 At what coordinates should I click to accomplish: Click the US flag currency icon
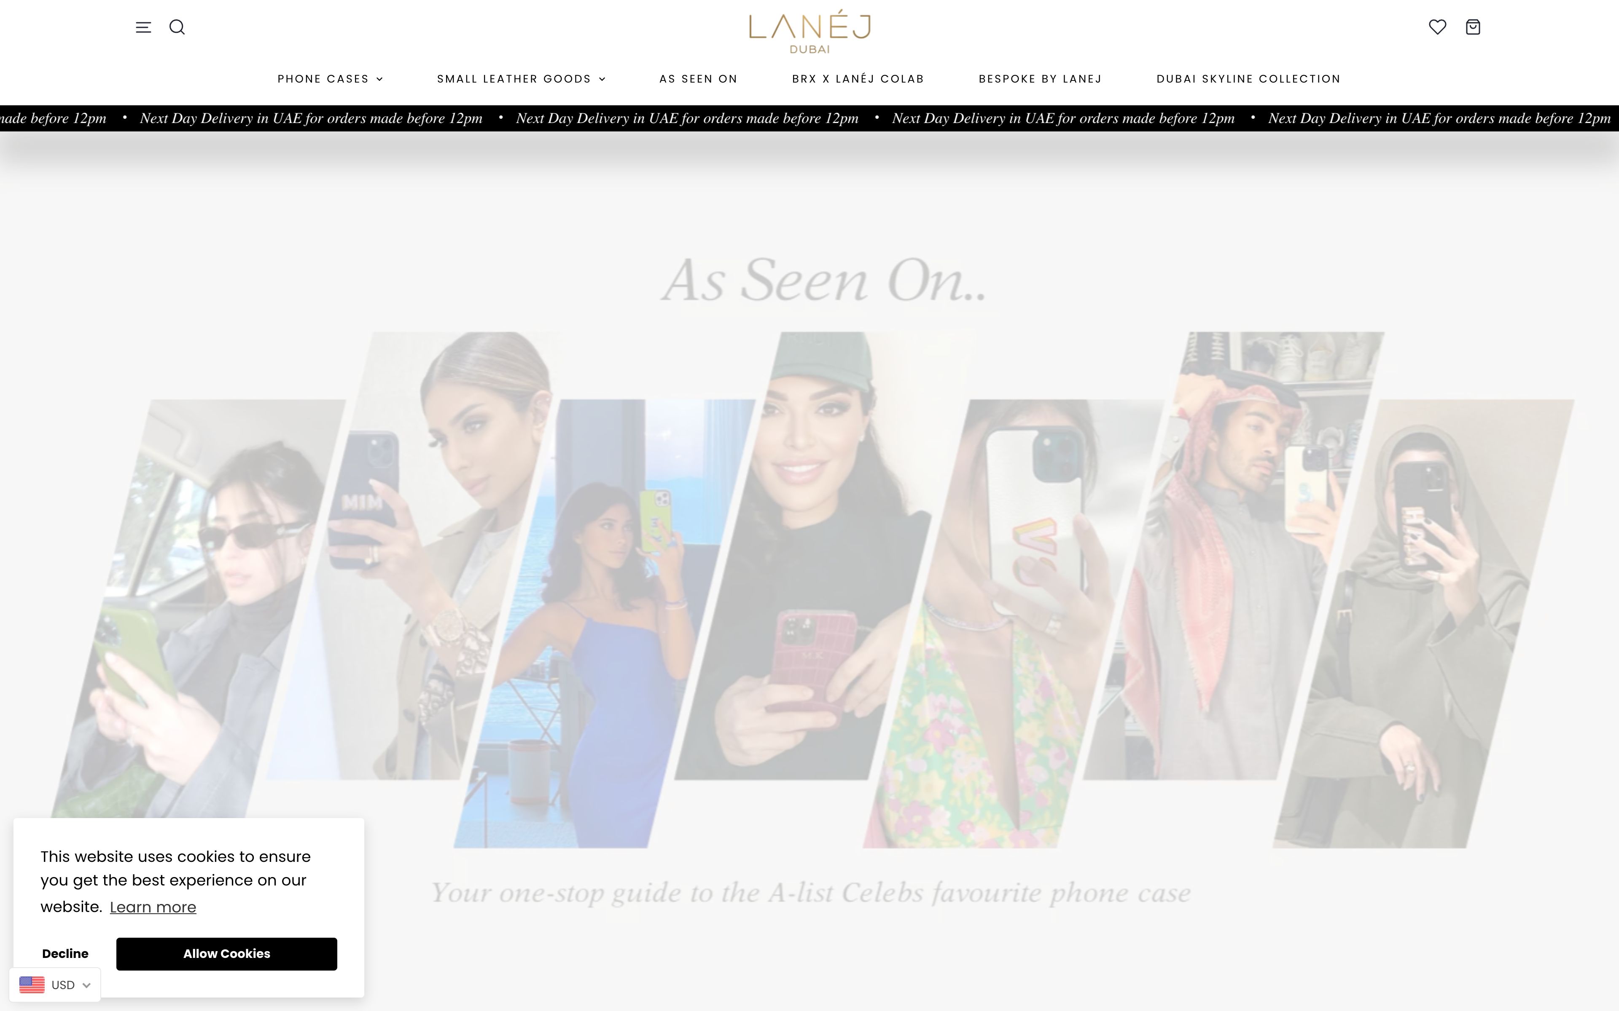[x=32, y=985]
